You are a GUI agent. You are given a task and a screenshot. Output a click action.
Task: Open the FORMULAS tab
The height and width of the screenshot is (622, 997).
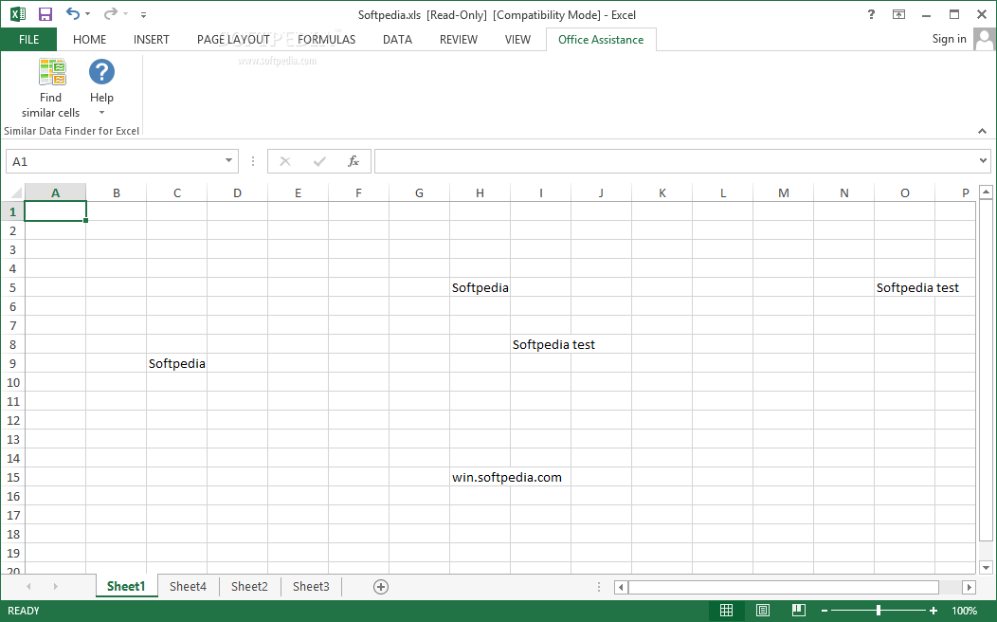(326, 40)
